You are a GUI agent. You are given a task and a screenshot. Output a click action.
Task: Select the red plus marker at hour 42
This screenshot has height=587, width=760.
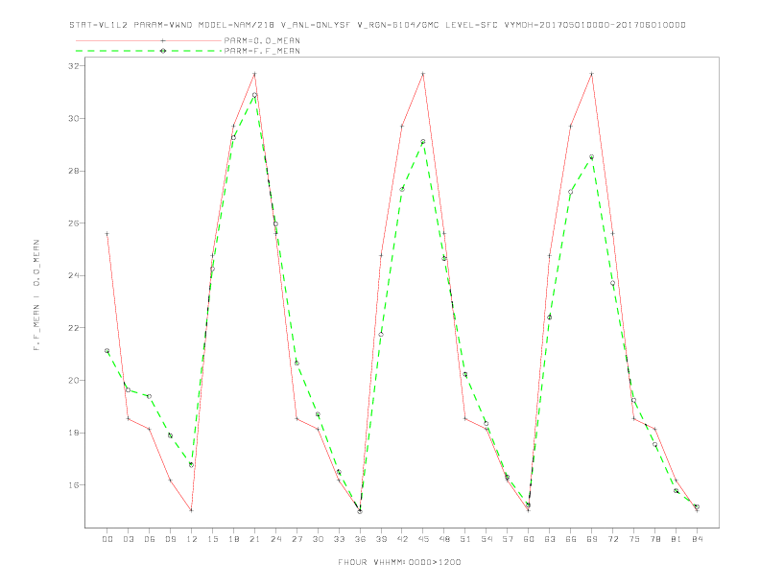pos(402,126)
